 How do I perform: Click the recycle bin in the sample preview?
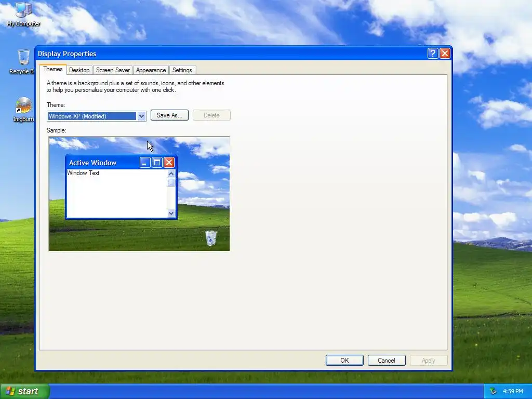tap(211, 237)
